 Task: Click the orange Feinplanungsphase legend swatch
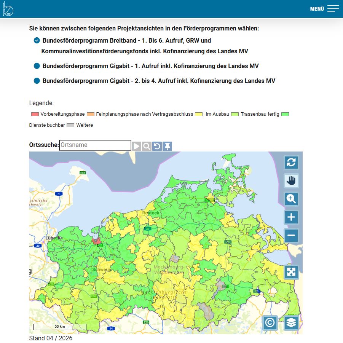tap(91, 114)
